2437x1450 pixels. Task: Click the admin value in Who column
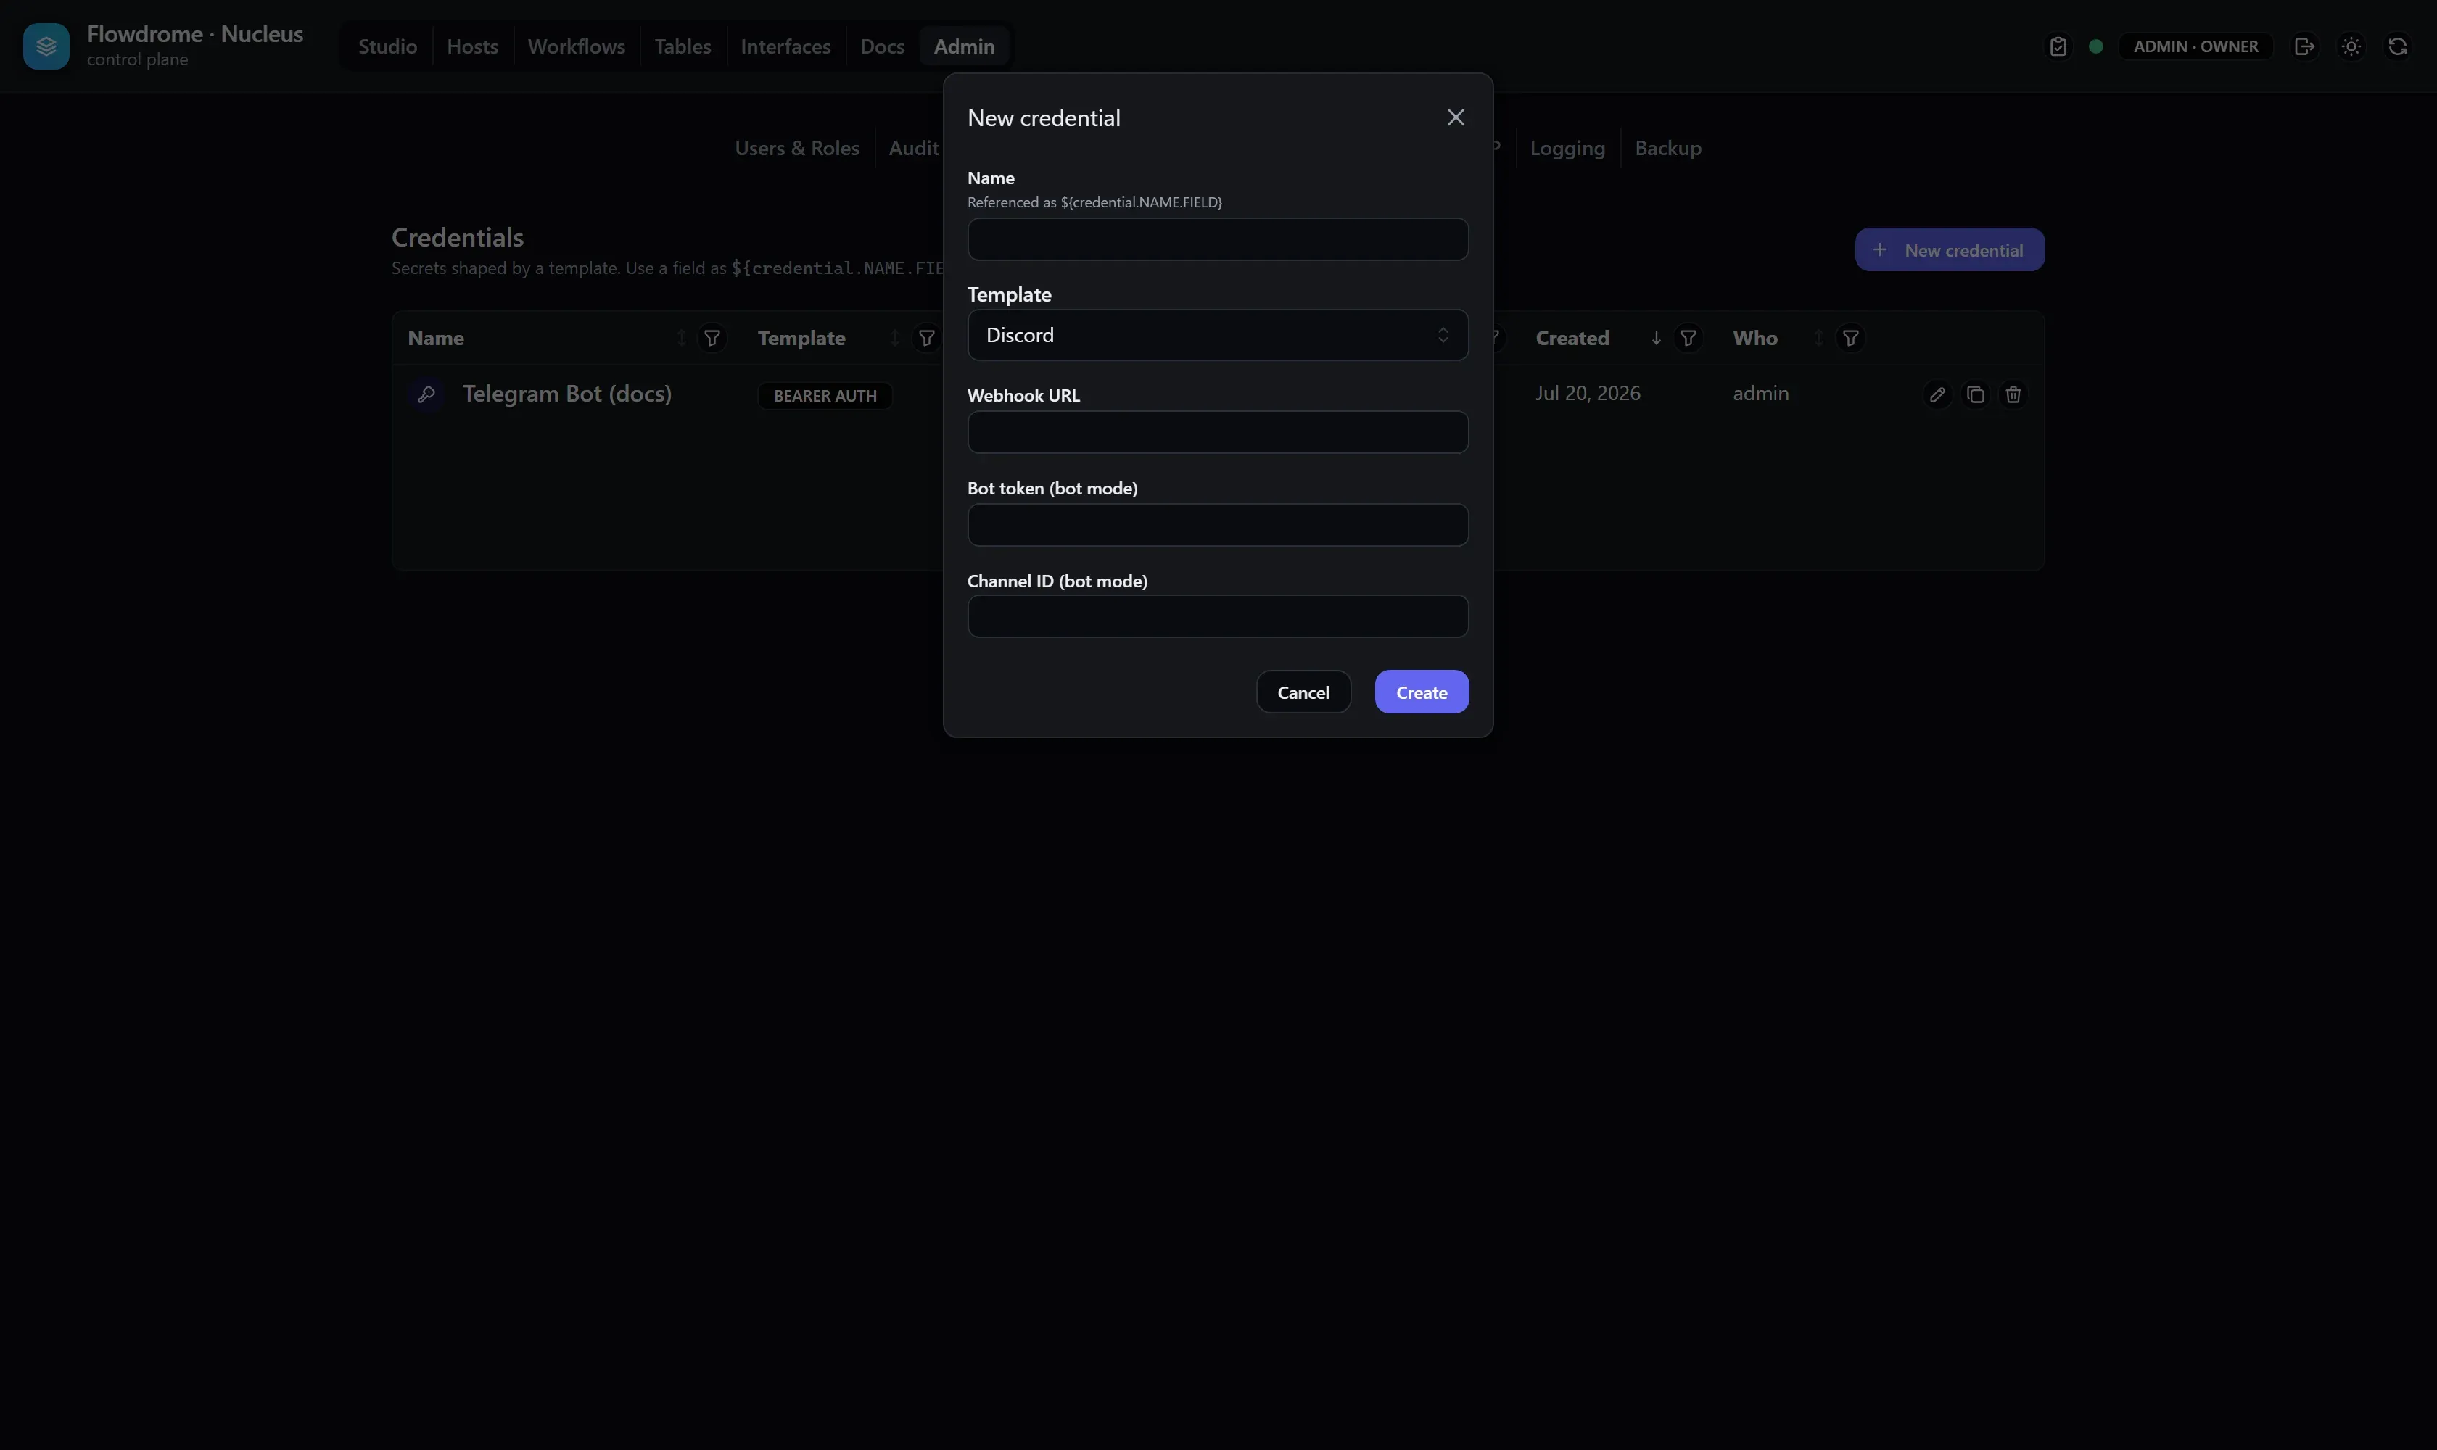[x=1760, y=393]
